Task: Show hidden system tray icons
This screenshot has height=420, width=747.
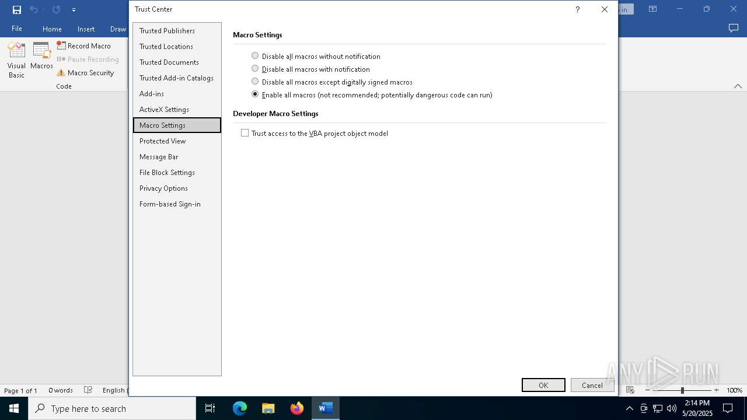Action: pos(629,408)
